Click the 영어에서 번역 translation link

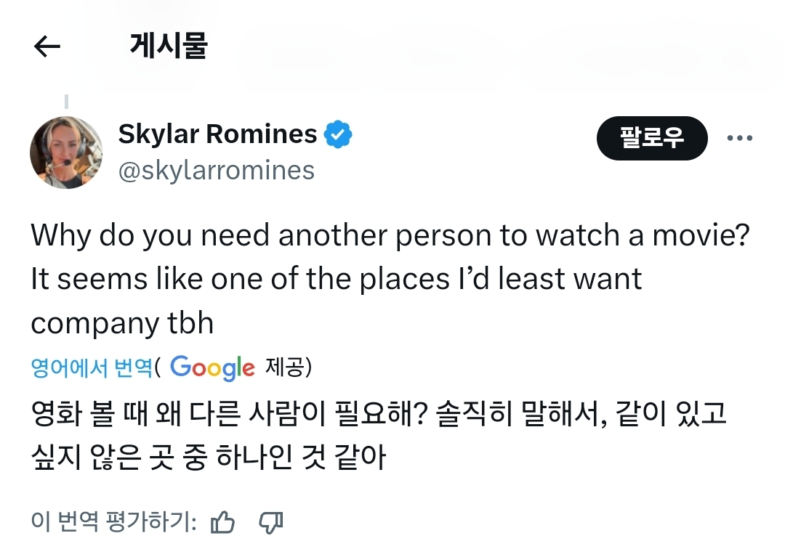[92, 367]
